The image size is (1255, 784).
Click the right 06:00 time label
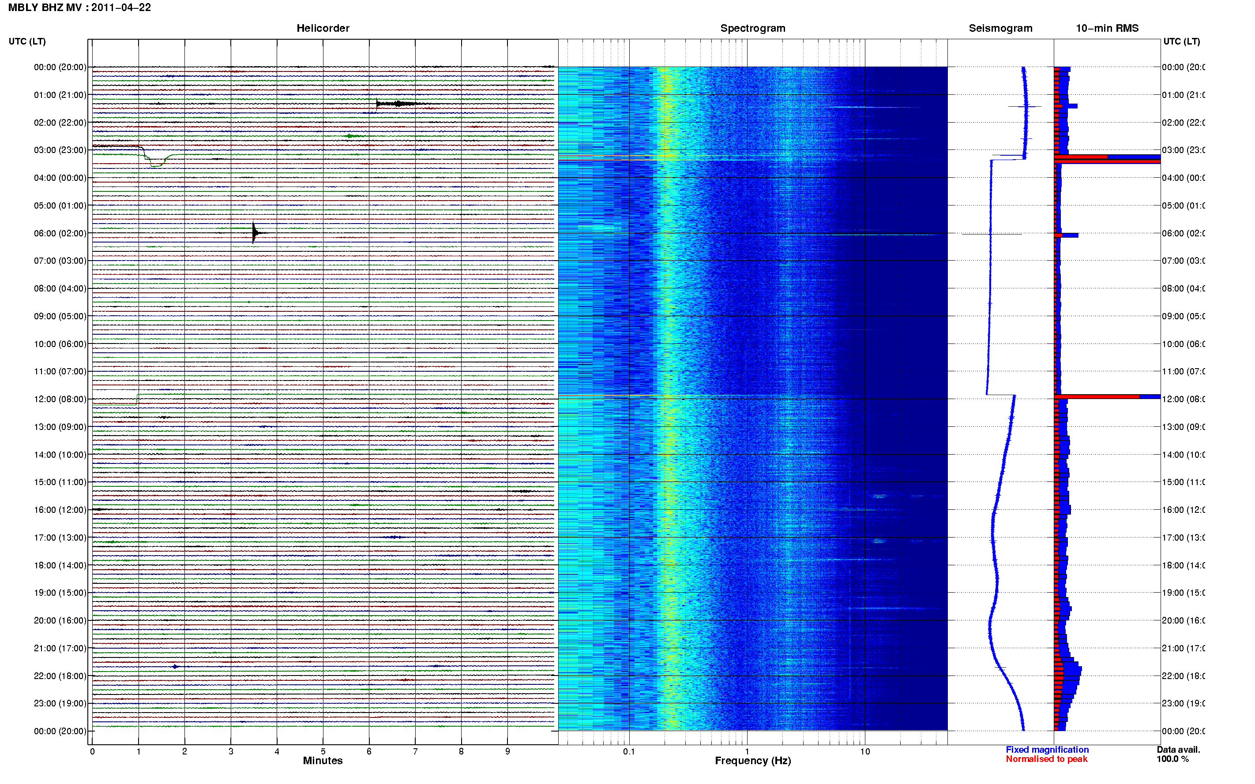pos(1183,233)
